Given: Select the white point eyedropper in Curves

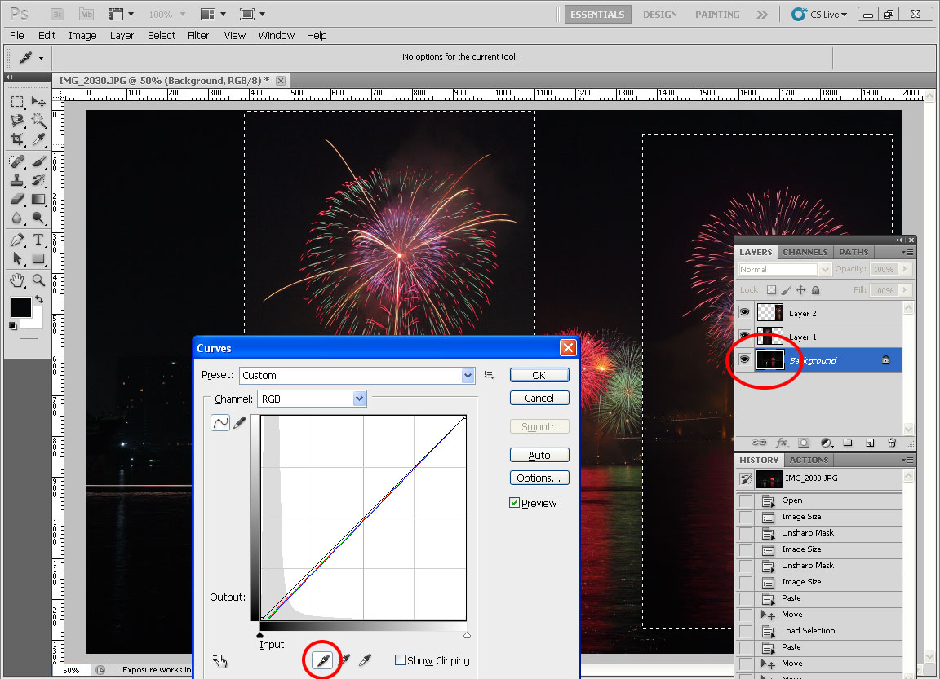Looking at the screenshot, I should [365, 660].
